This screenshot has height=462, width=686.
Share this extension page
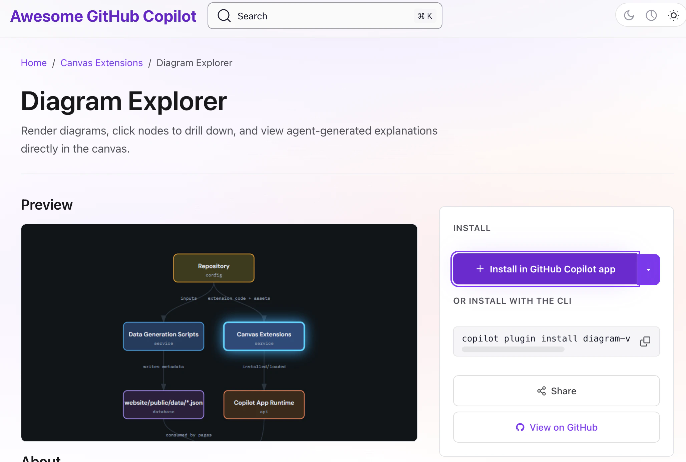556,391
